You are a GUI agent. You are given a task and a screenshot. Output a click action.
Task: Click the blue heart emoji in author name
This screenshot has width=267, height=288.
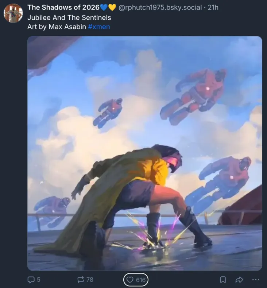tap(104, 7)
